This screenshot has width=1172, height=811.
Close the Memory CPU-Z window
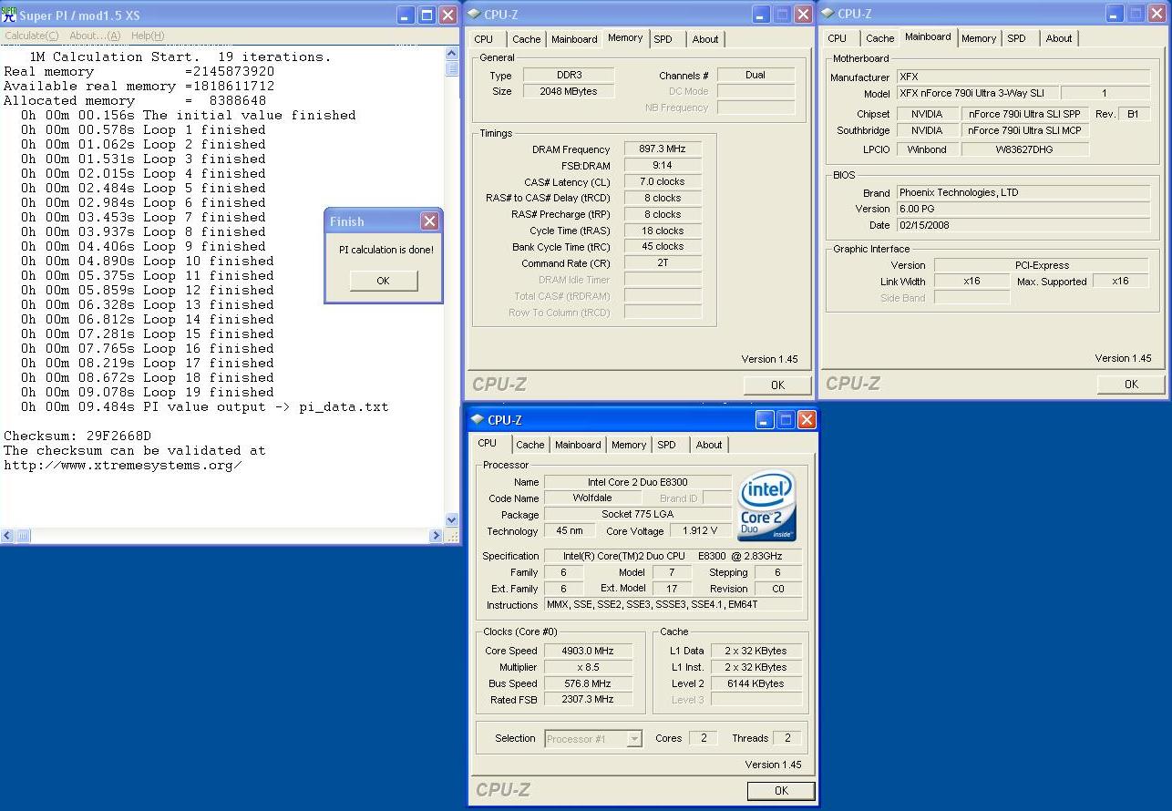(803, 15)
